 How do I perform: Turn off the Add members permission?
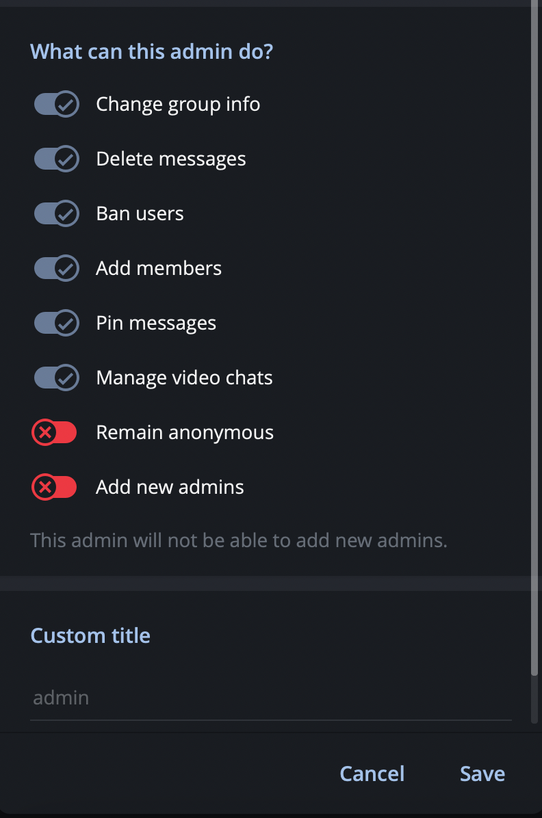tap(56, 268)
